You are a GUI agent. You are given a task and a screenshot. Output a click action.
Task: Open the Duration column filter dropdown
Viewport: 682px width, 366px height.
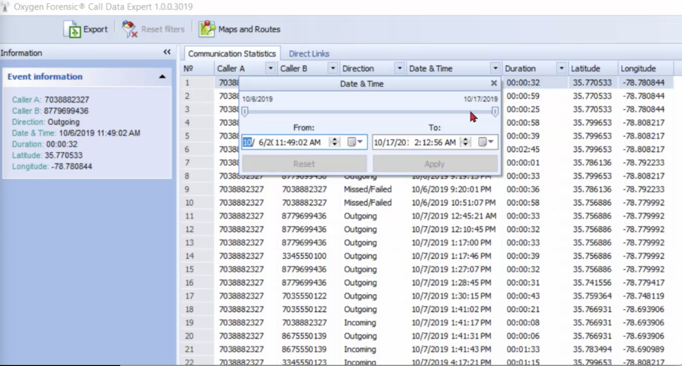[x=561, y=68]
